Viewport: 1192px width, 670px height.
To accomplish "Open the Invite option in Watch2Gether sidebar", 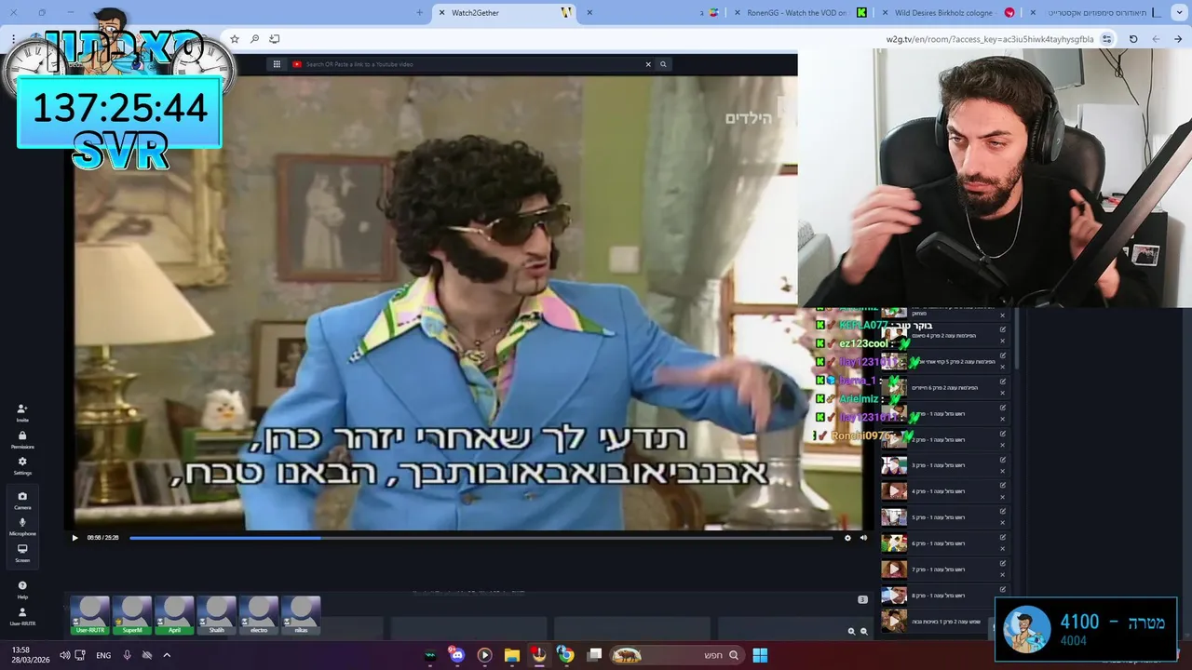I will [x=22, y=412].
